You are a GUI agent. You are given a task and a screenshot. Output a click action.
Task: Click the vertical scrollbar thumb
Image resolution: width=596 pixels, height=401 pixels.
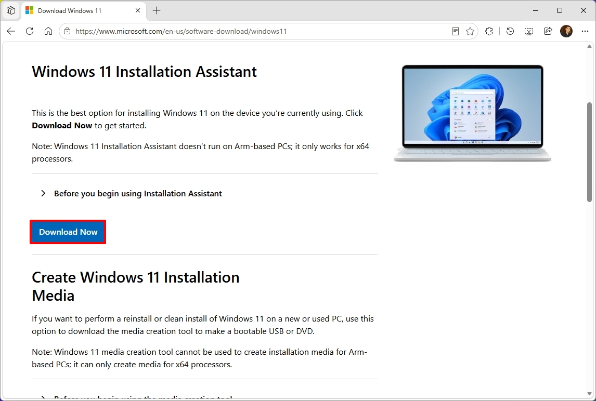coord(589,152)
